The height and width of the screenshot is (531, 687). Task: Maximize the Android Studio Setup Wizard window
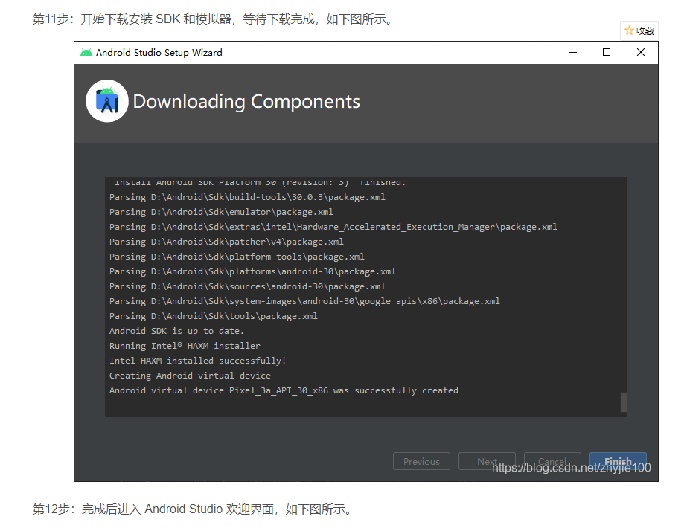click(607, 52)
